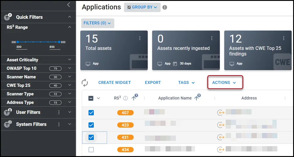The height and width of the screenshot is (157, 294).
Task: Collapse the sidebar with the left chevron
Action: click(69, 5)
